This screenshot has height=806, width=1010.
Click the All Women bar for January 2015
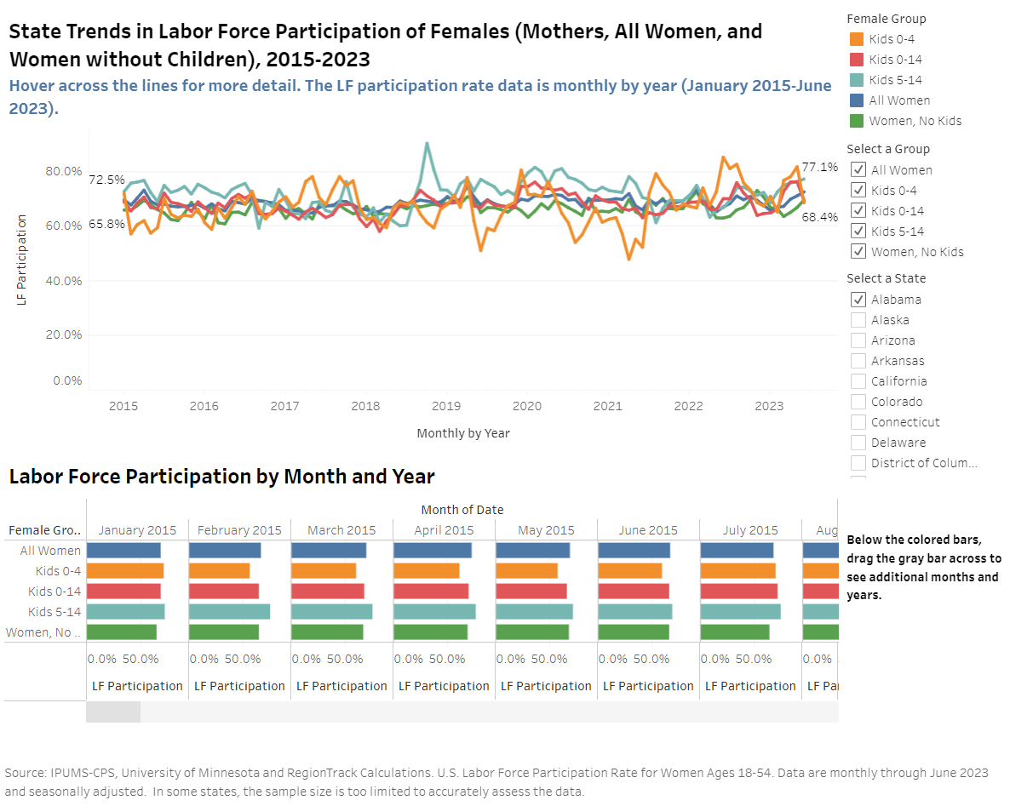pos(123,551)
